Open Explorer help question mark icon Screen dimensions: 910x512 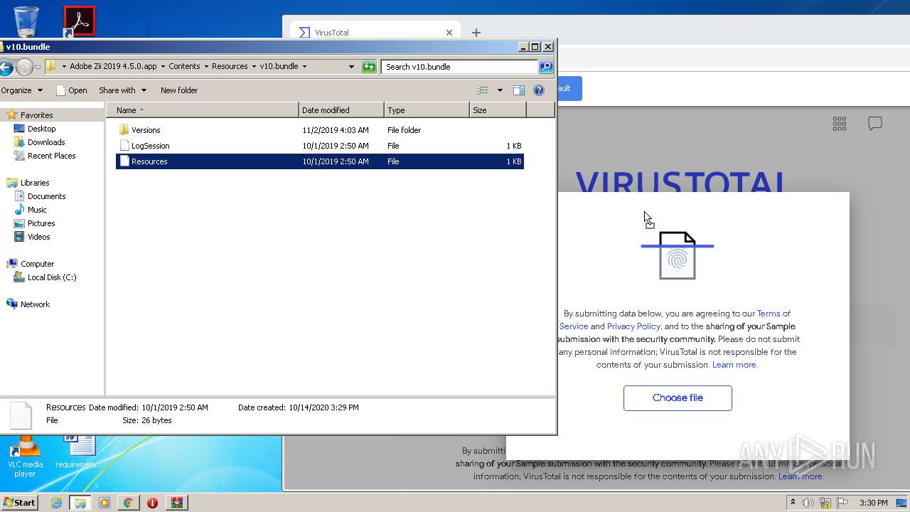[x=539, y=90]
